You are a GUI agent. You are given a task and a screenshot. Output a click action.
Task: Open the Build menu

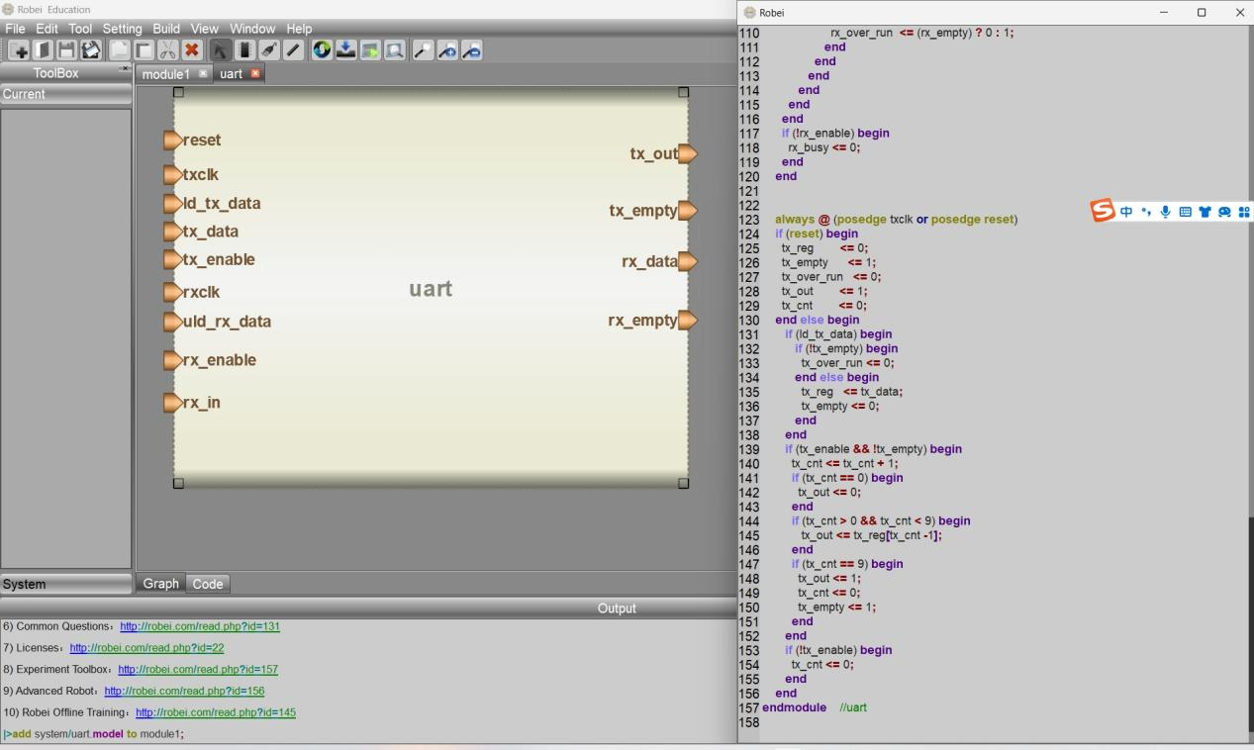tap(165, 29)
